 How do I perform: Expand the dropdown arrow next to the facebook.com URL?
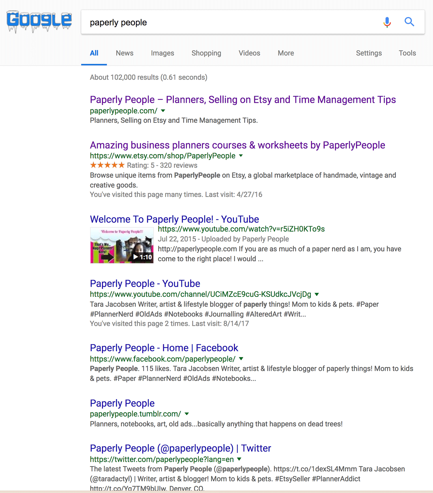click(241, 359)
